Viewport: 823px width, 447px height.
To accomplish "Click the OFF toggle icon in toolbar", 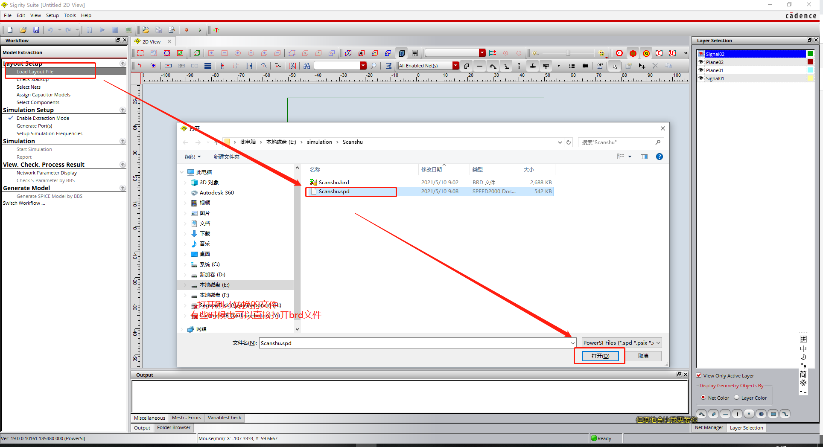I will (600, 66).
